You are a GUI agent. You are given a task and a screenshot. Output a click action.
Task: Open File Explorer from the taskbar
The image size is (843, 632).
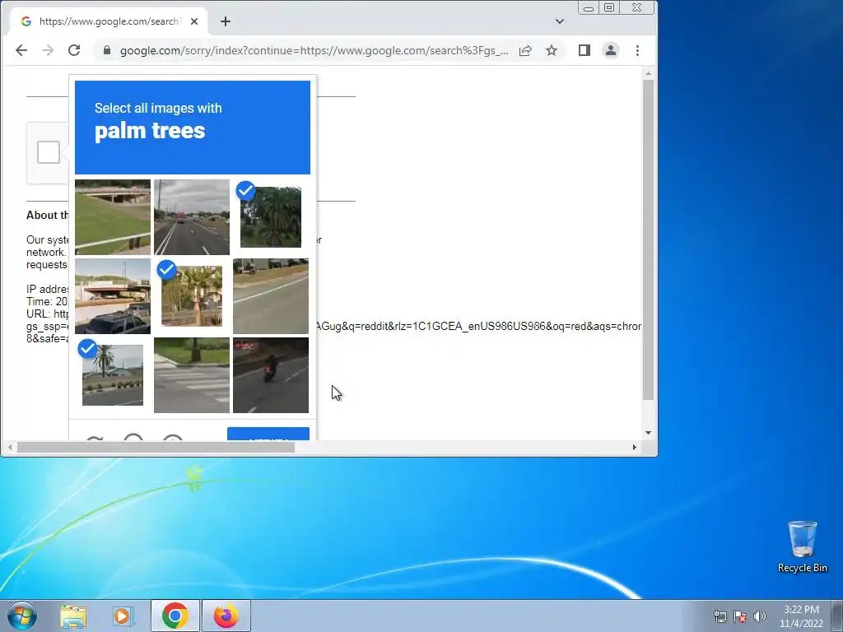click(73, 616)
